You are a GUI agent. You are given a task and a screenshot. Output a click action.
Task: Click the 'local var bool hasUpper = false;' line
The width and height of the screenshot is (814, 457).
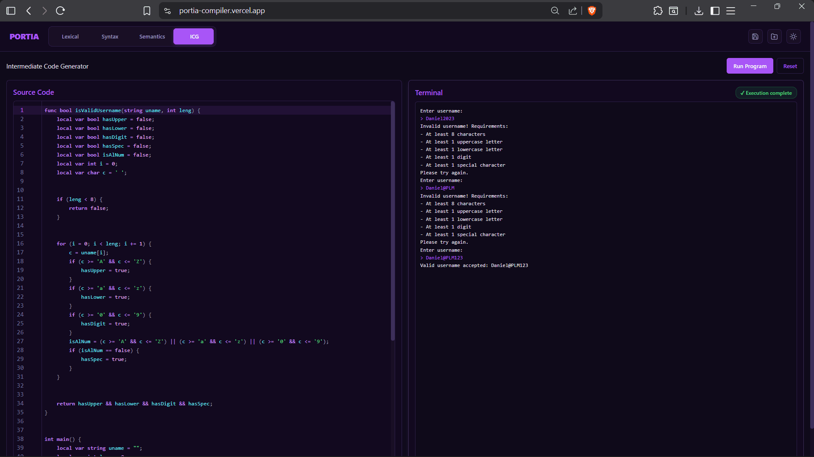(x=106, y=119)
